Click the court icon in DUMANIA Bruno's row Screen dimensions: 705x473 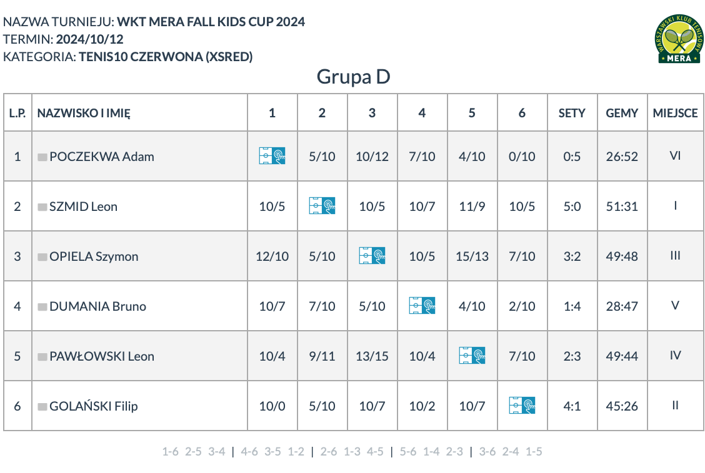pyautogui.click(x=422, y=305)
